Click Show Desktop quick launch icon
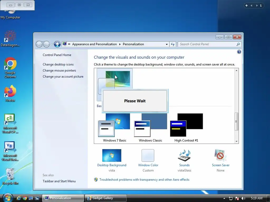The width and height of the screenshot is (270, 202). click(x=31, y=198)
